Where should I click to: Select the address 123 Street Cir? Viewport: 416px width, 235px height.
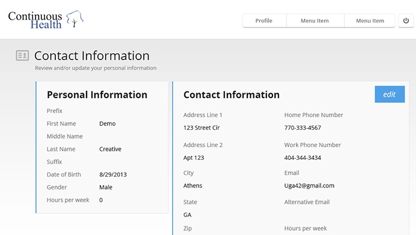pos(202,128)
